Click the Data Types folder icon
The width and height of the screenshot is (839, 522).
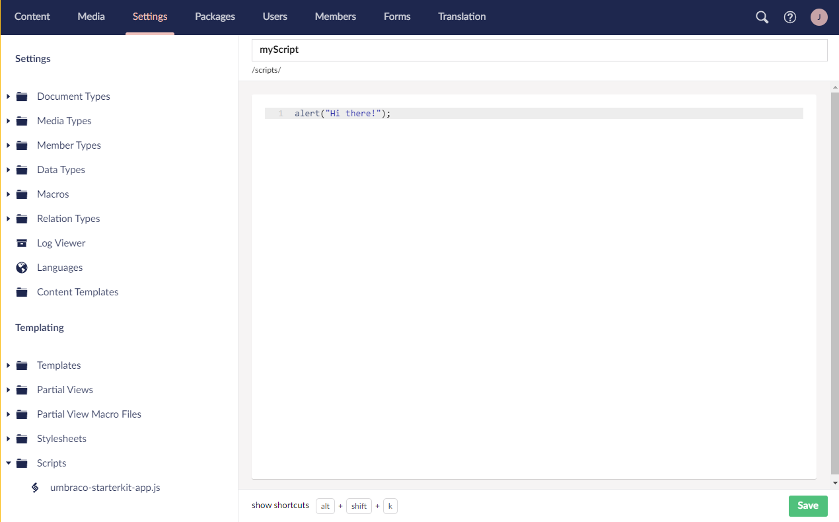point(22,170)
